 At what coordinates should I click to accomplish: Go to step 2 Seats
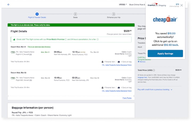pos(75,14)
